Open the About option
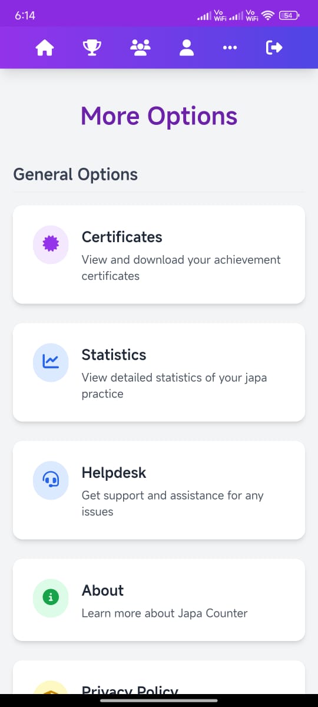Image resolution: width=318 pixels, height=707 pixels. click(159, 600)
